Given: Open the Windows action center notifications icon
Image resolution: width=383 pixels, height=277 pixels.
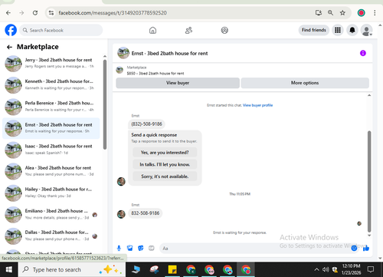Looking at the screenshot, I should pos(371,269).
